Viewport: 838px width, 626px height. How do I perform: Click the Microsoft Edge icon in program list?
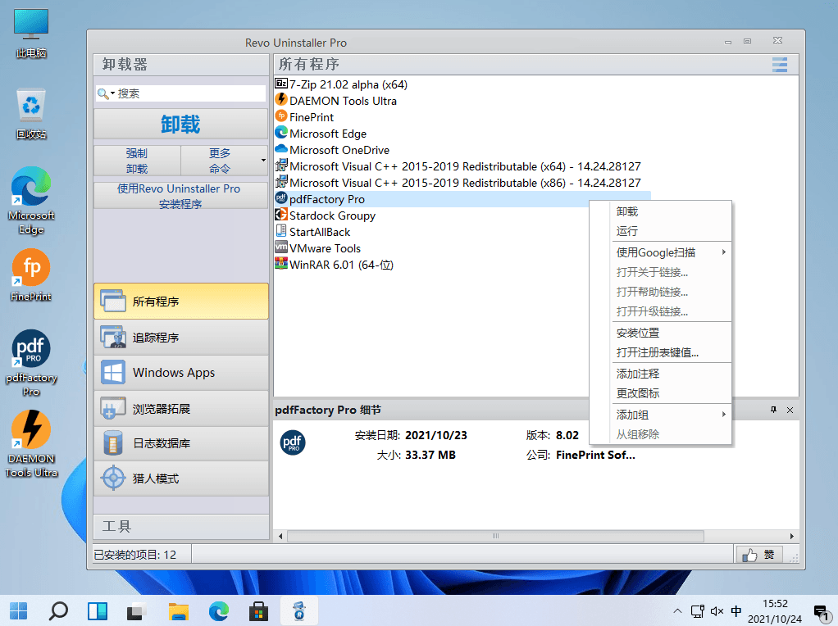pos(281,133)
